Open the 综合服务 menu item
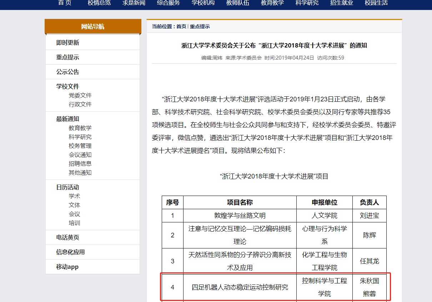432x302 pixels. point(169,3)
